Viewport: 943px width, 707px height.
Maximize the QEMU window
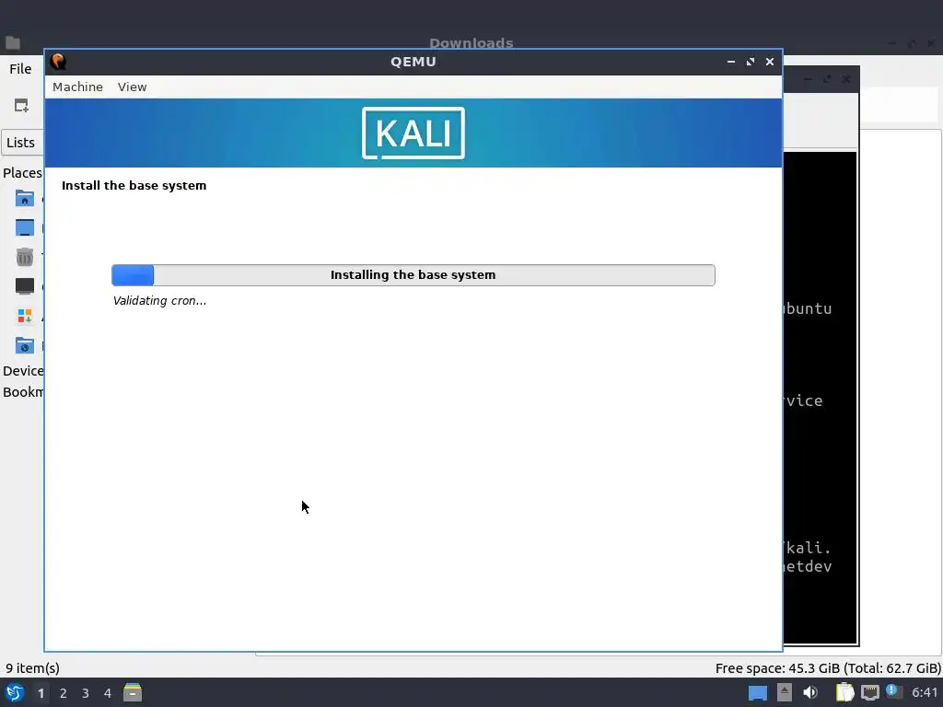(x=751, y=62)
